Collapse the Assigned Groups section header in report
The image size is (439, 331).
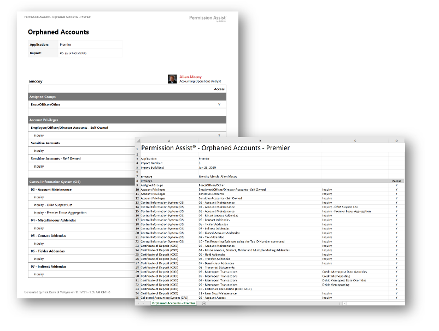pos(127,96)
